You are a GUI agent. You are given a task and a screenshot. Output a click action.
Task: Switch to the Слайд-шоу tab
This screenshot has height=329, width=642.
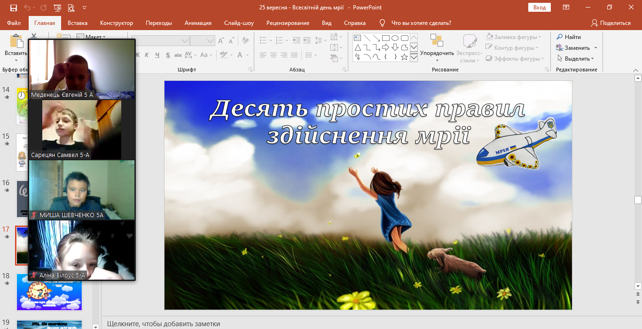pos(239,23)
